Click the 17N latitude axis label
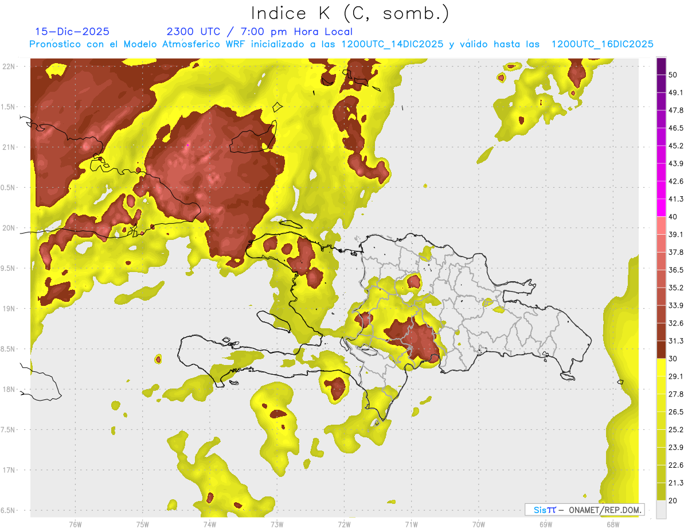This screenshot has width=688, height=532. pos(10,470)
